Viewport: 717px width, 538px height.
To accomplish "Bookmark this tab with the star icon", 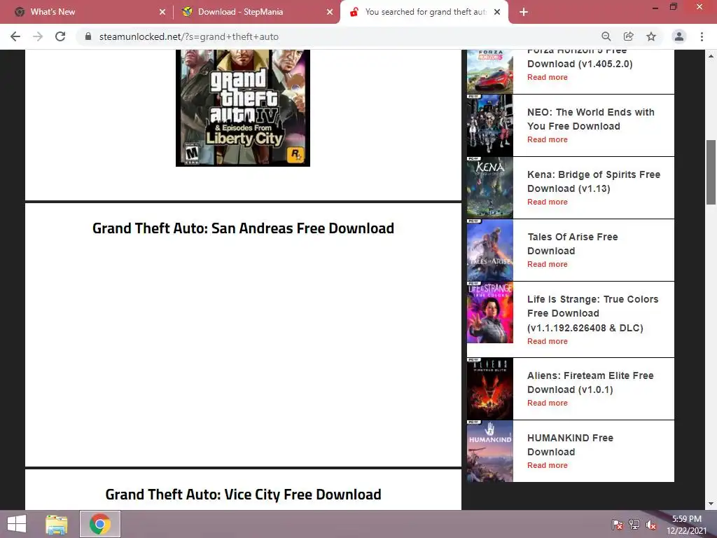I will [x=651, y=36].
